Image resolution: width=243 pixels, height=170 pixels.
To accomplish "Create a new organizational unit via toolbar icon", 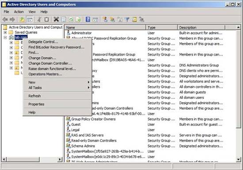I will [x=120, y=19].
